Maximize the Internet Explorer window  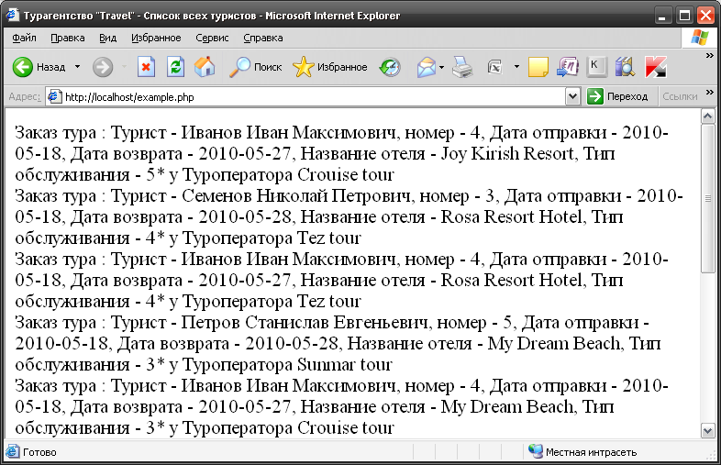(x=684, y=16)
